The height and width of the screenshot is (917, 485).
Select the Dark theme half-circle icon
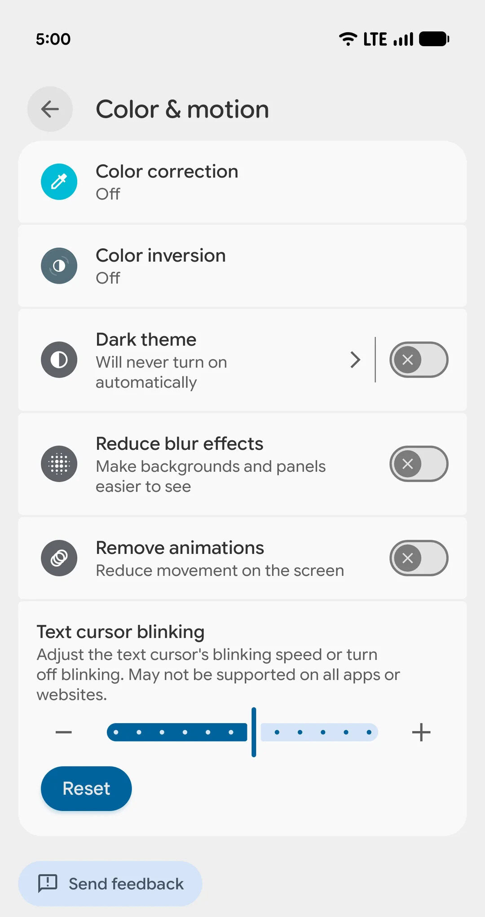58,360
